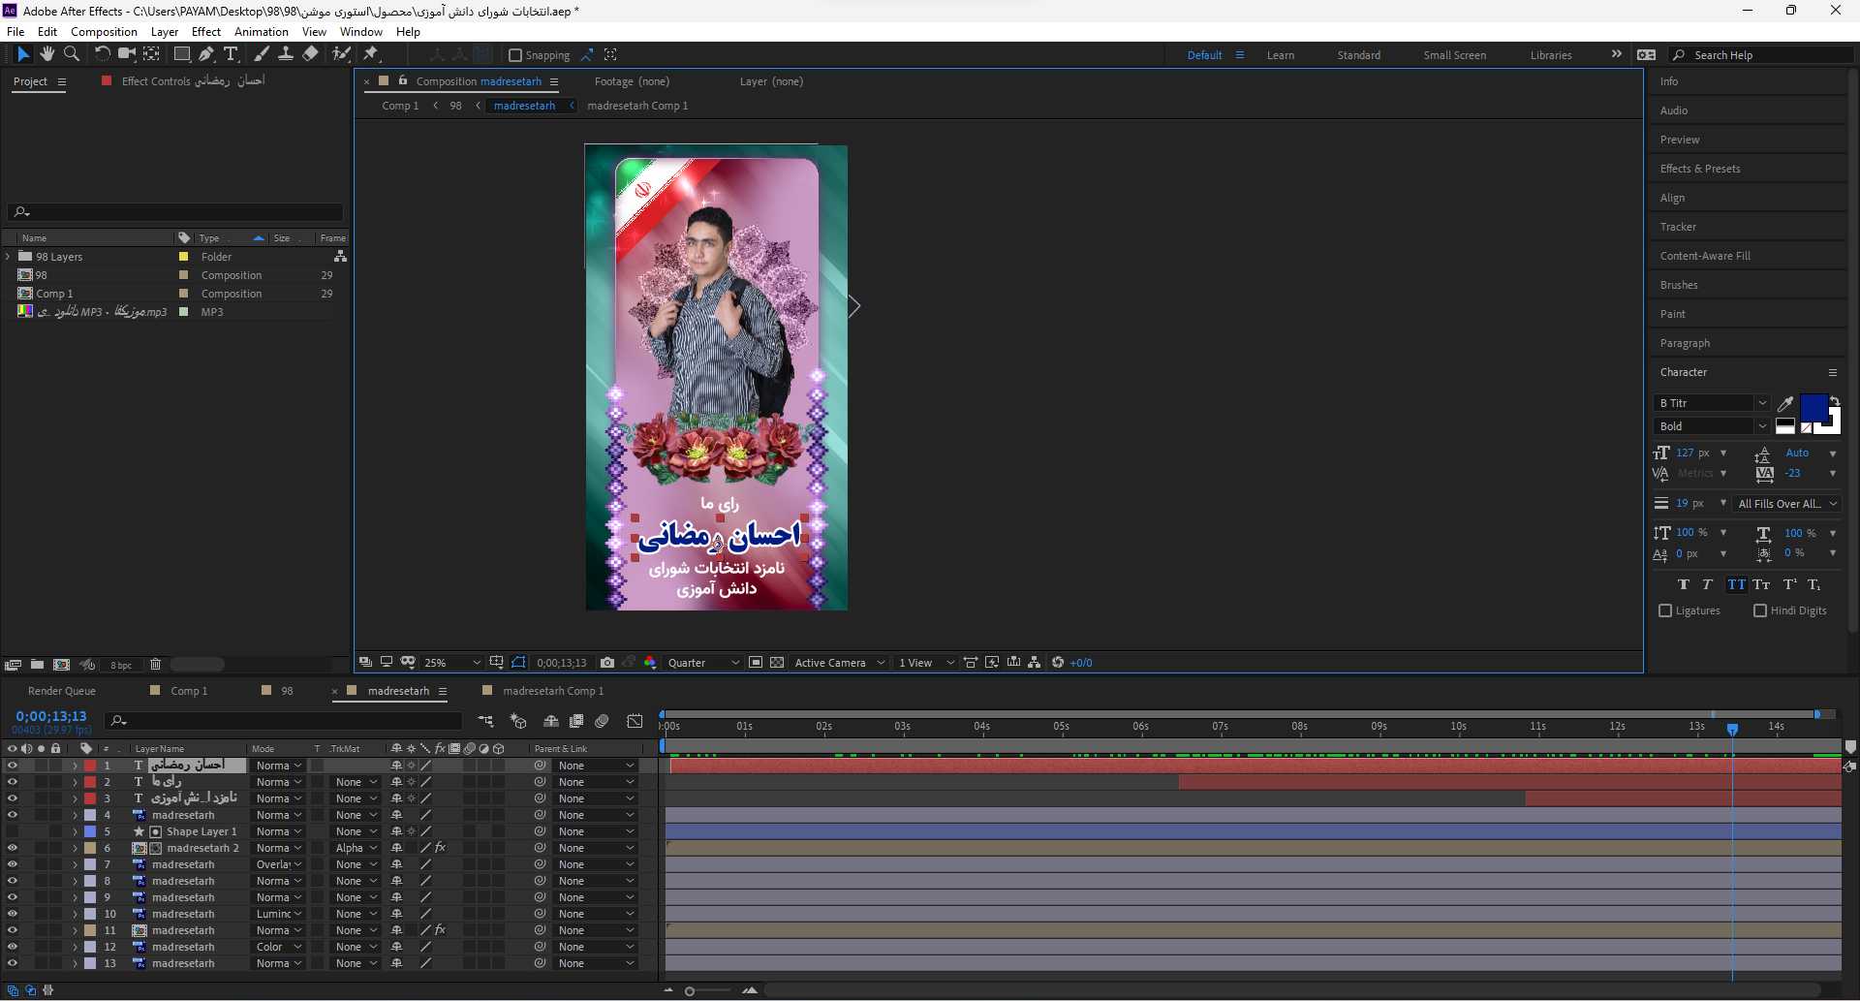The image size is (1860, 1001).
Task: Open magnification 25% dropdown
Action: tap(451, 663)
